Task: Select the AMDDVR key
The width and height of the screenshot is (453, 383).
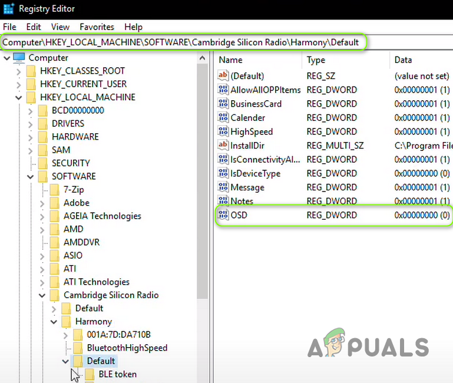Action: coord(81,242)
